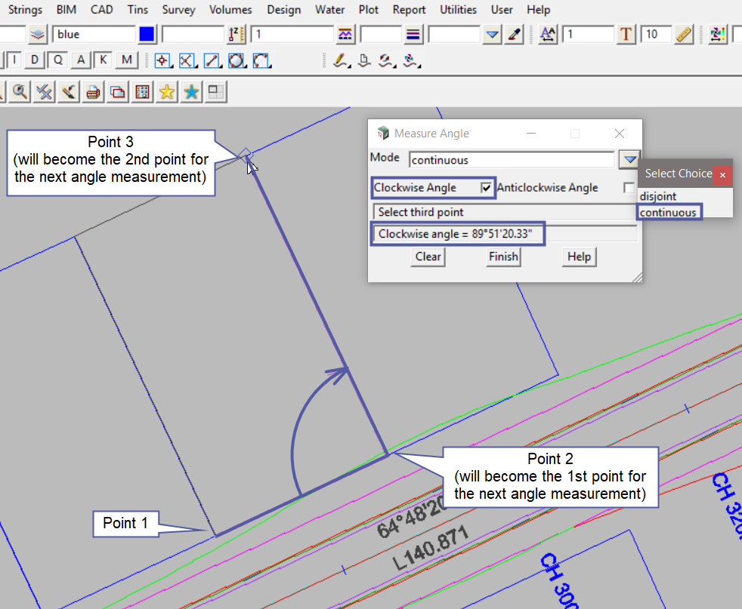Select the eyedropper tool in the top toolbar
The image size is (742, 609).
pyautogui.click(x=515, y=35)
